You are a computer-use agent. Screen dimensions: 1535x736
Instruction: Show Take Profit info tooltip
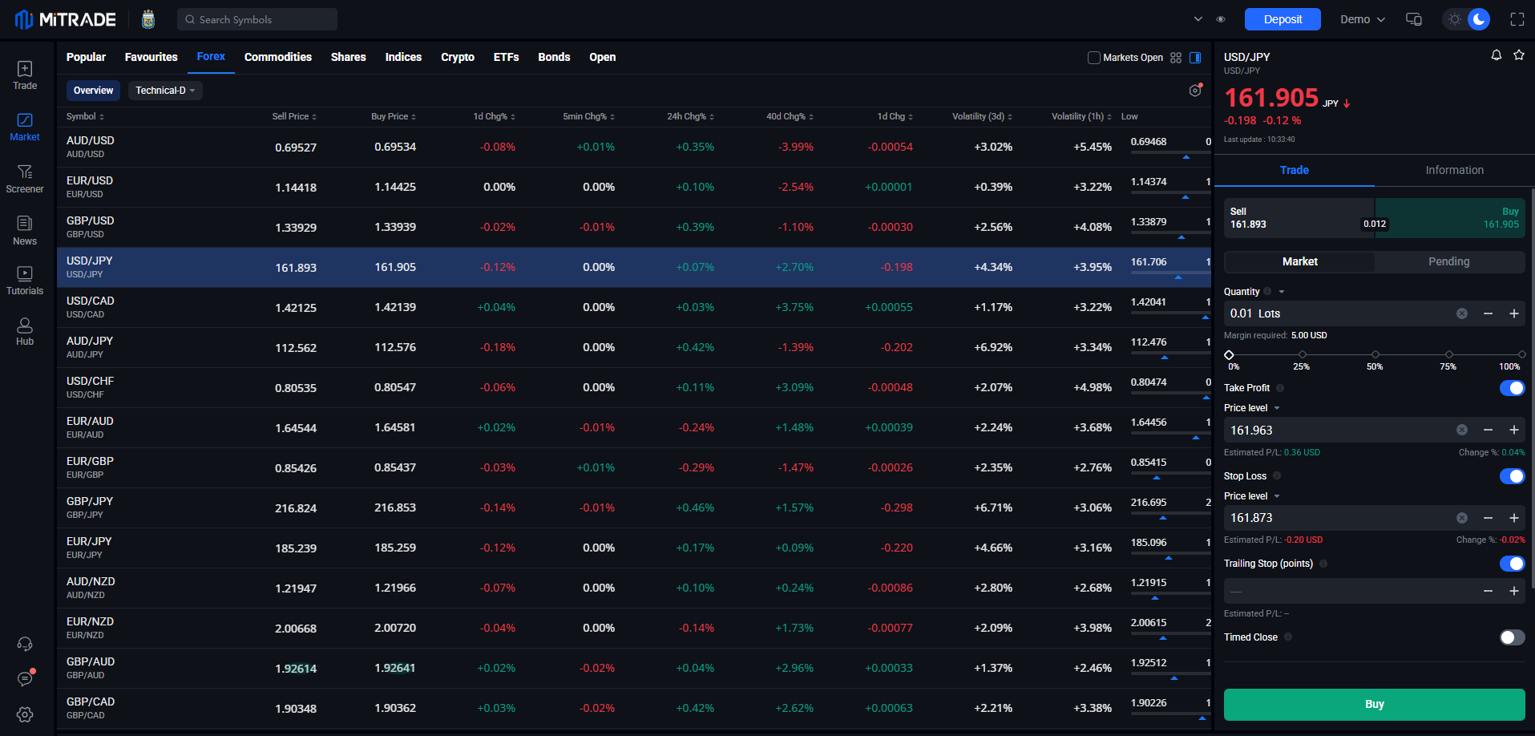pyautogui.click(x=1280, y=388)
